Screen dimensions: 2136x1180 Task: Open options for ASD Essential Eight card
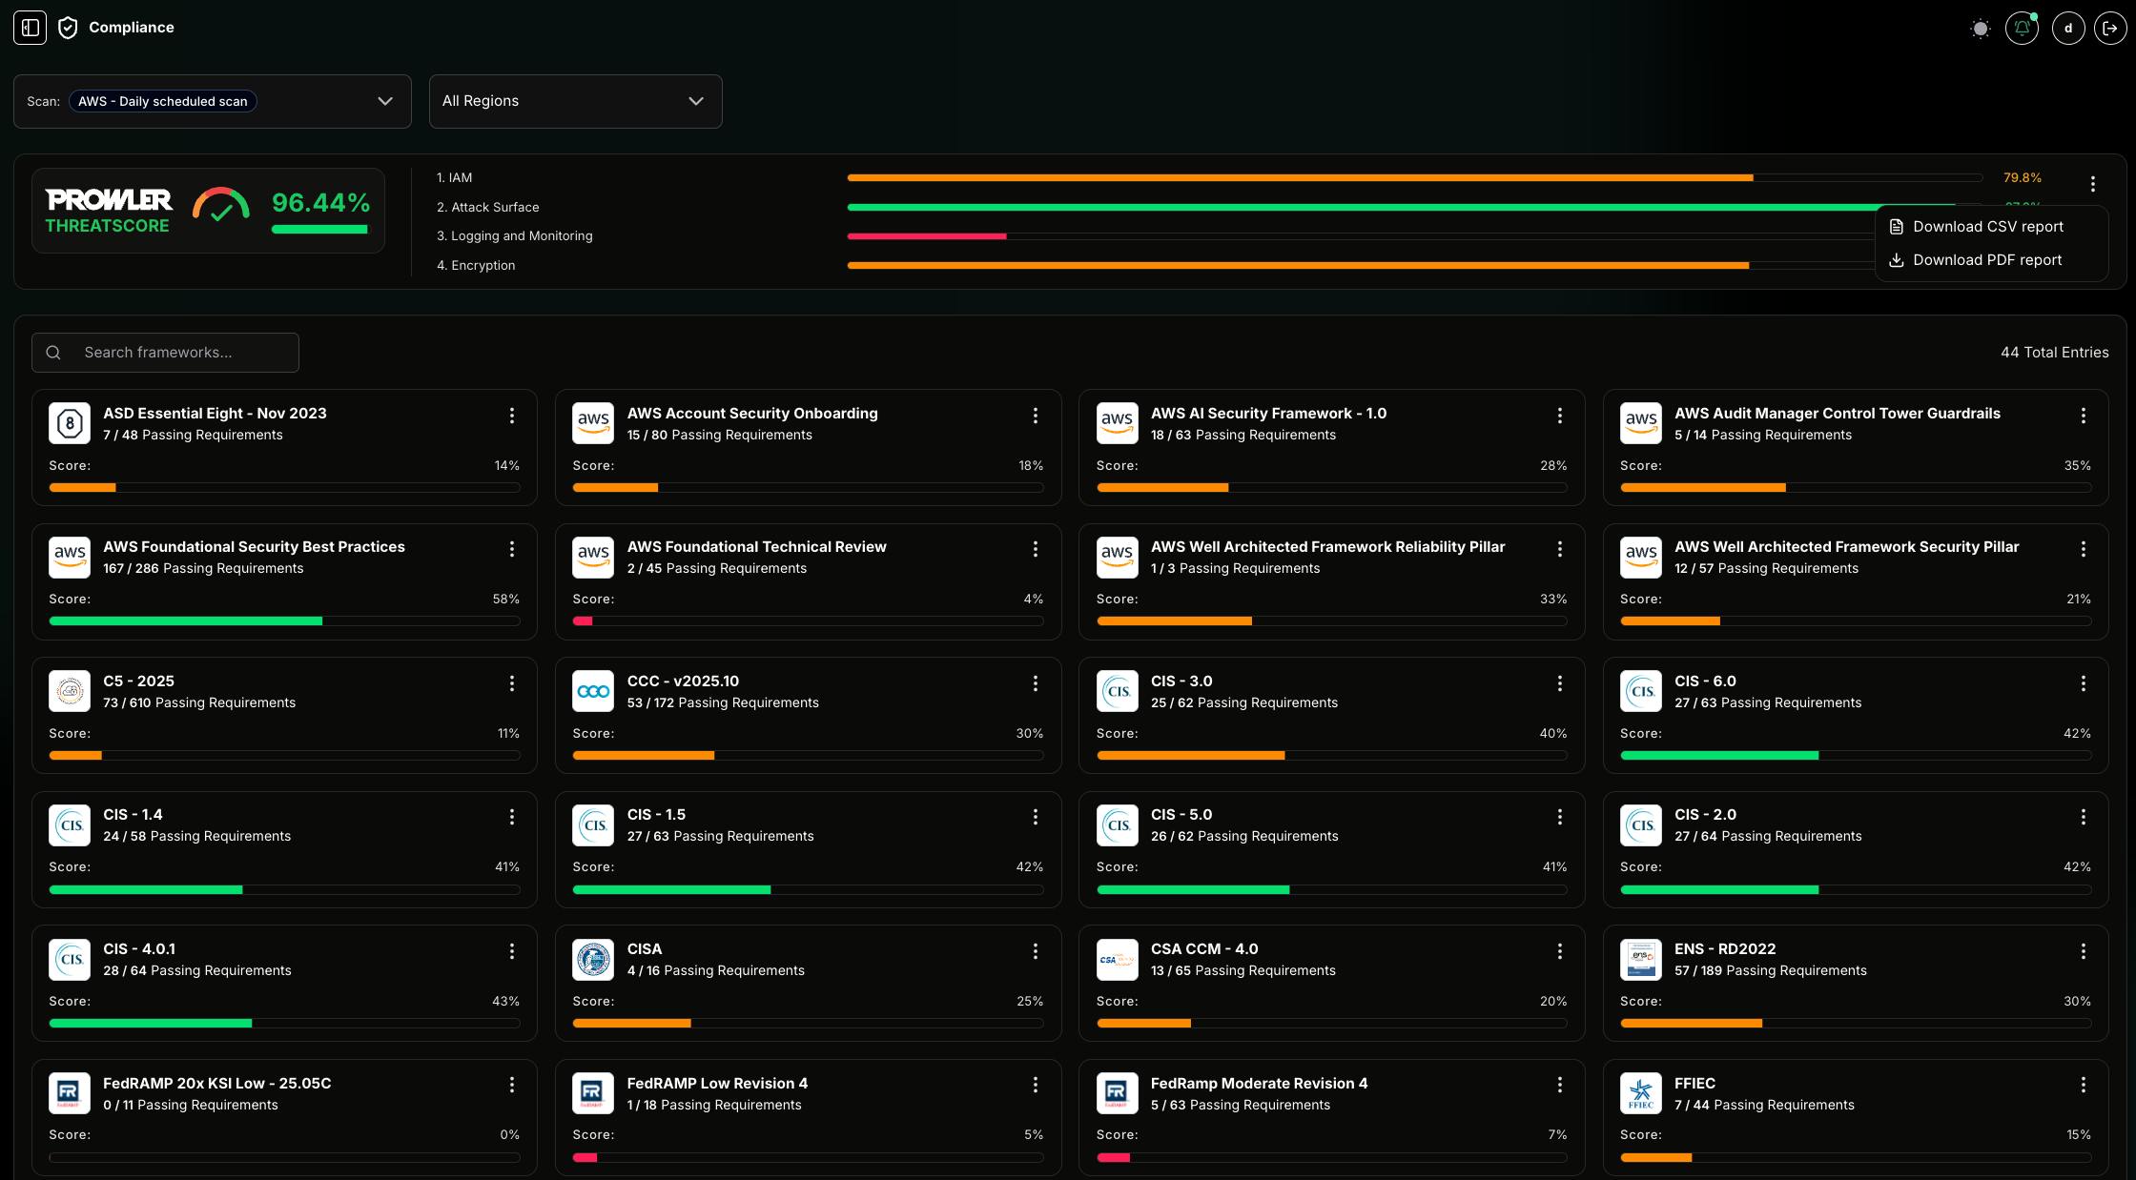512,416
